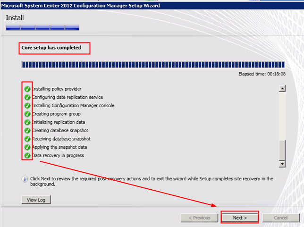
Task: Click green check beside Creating program group
Action: 27,114
